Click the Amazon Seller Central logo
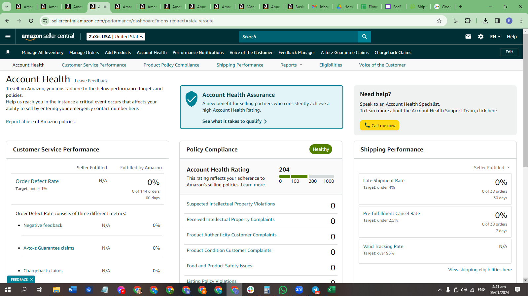 (48, 37)
